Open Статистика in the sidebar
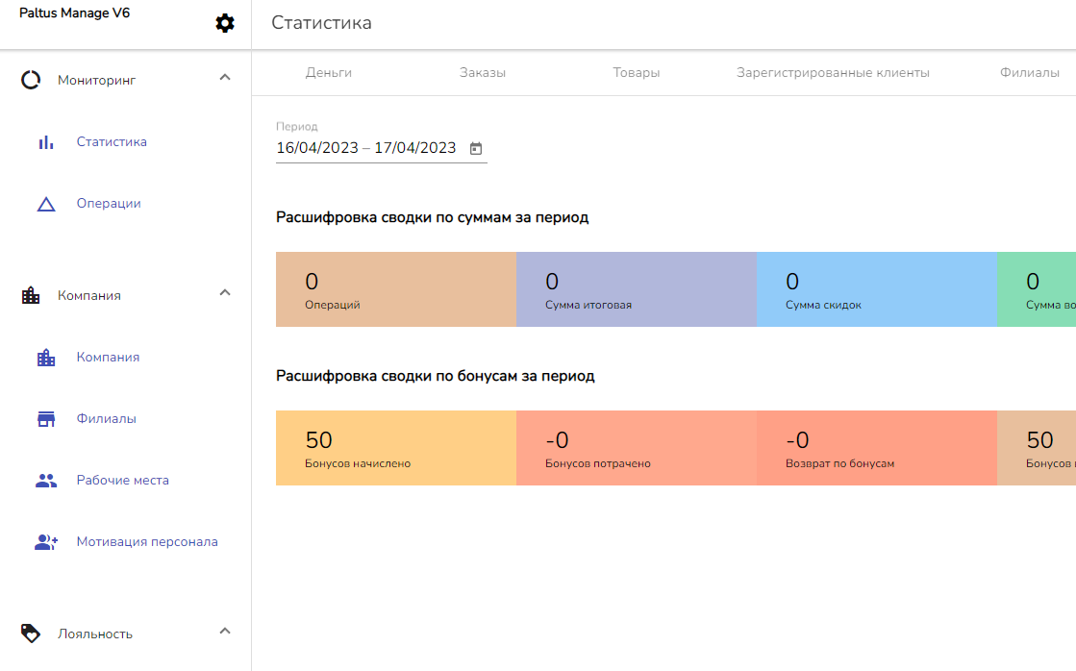The image size is (1076, 671). click(112, 142)
